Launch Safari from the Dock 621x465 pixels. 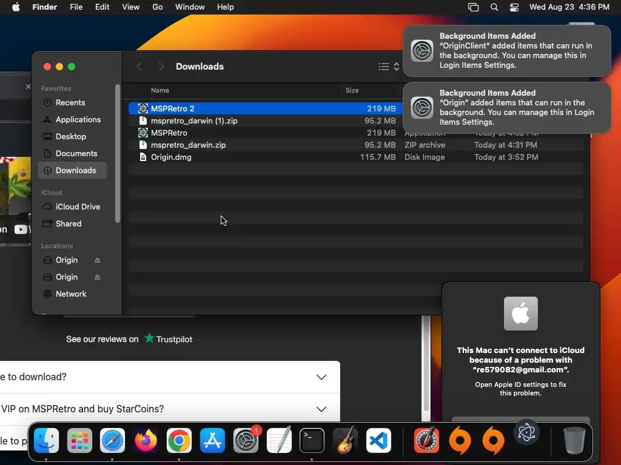pos(112,440)
